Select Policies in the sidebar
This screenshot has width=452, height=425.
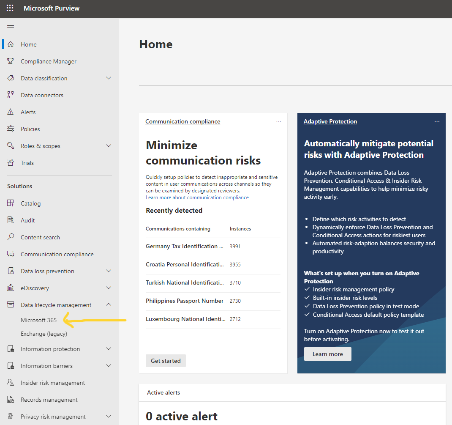coord(30,129)
